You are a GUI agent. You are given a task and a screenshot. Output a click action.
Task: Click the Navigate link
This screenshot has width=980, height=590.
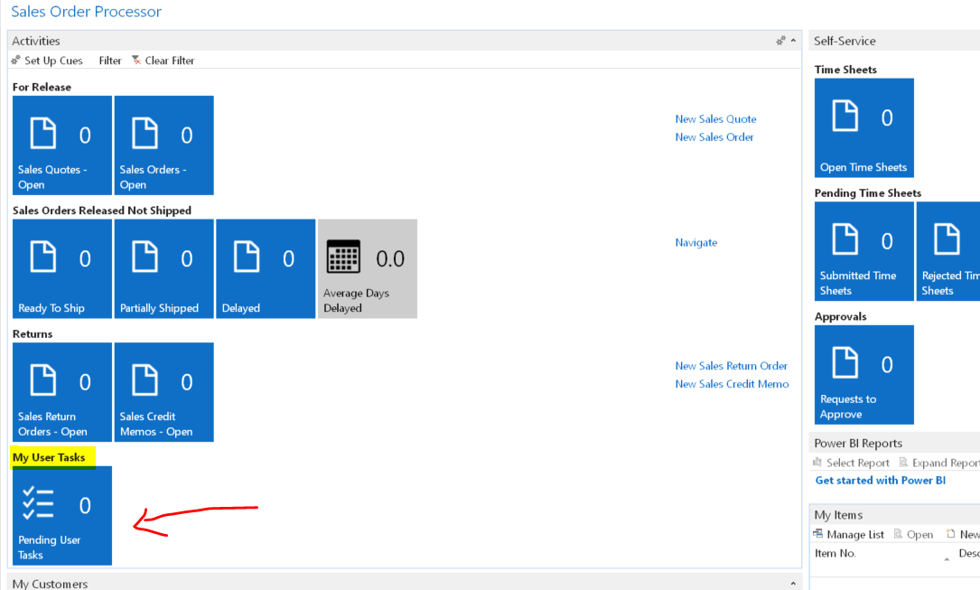pyautogui.click(x=696, y=242)
